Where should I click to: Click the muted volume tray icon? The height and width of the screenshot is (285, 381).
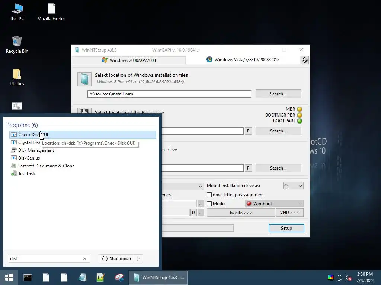tap(348, 278)
